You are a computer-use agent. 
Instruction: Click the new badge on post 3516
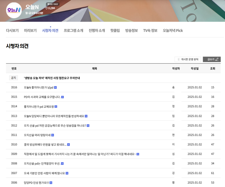point(55,88)
